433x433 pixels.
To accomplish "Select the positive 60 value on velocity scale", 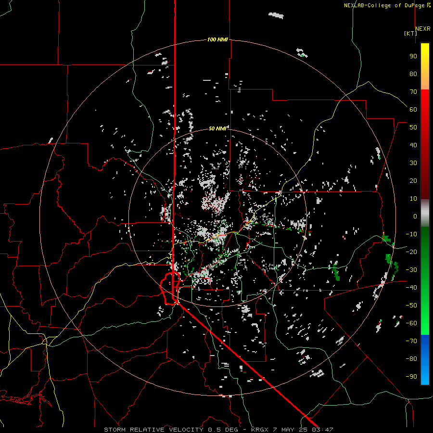I will point(413,109).
